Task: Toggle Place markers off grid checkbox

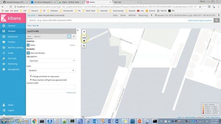Action: pyautogui.click(x=31, y=80)
